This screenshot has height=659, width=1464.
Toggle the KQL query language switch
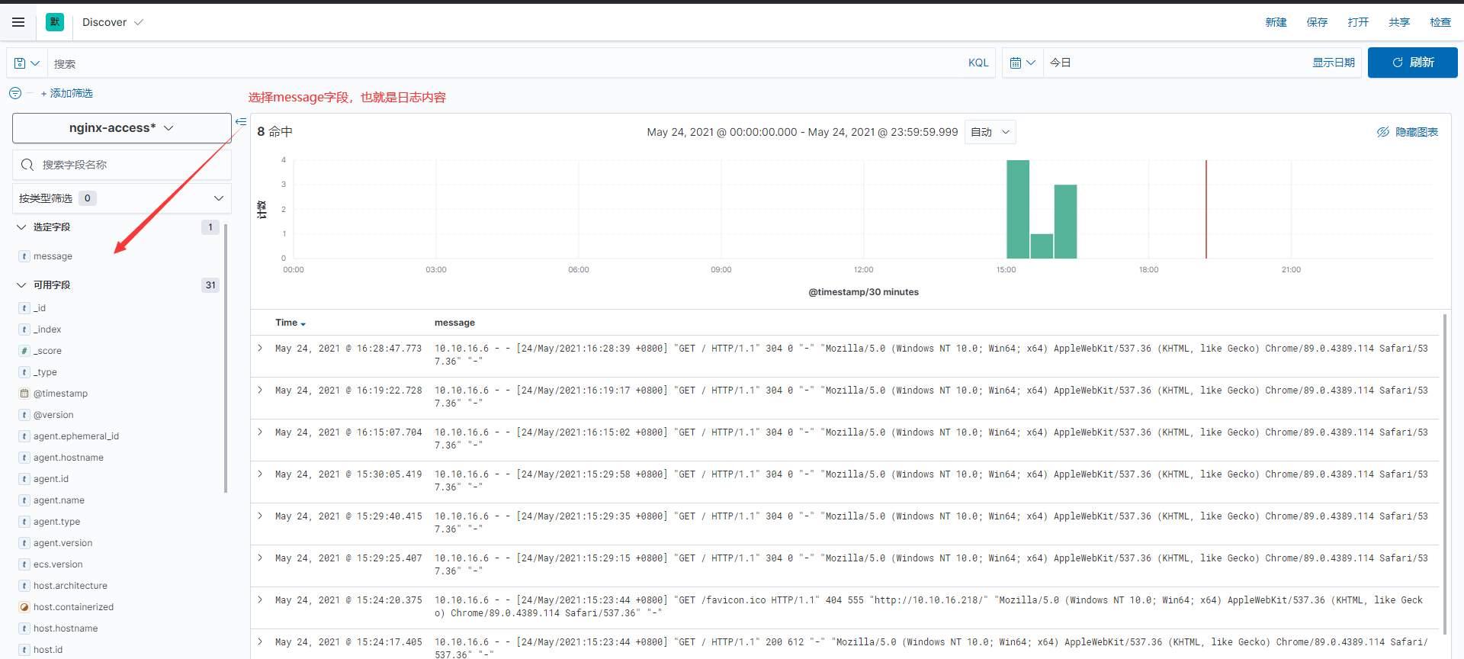[x=978, y=63]
